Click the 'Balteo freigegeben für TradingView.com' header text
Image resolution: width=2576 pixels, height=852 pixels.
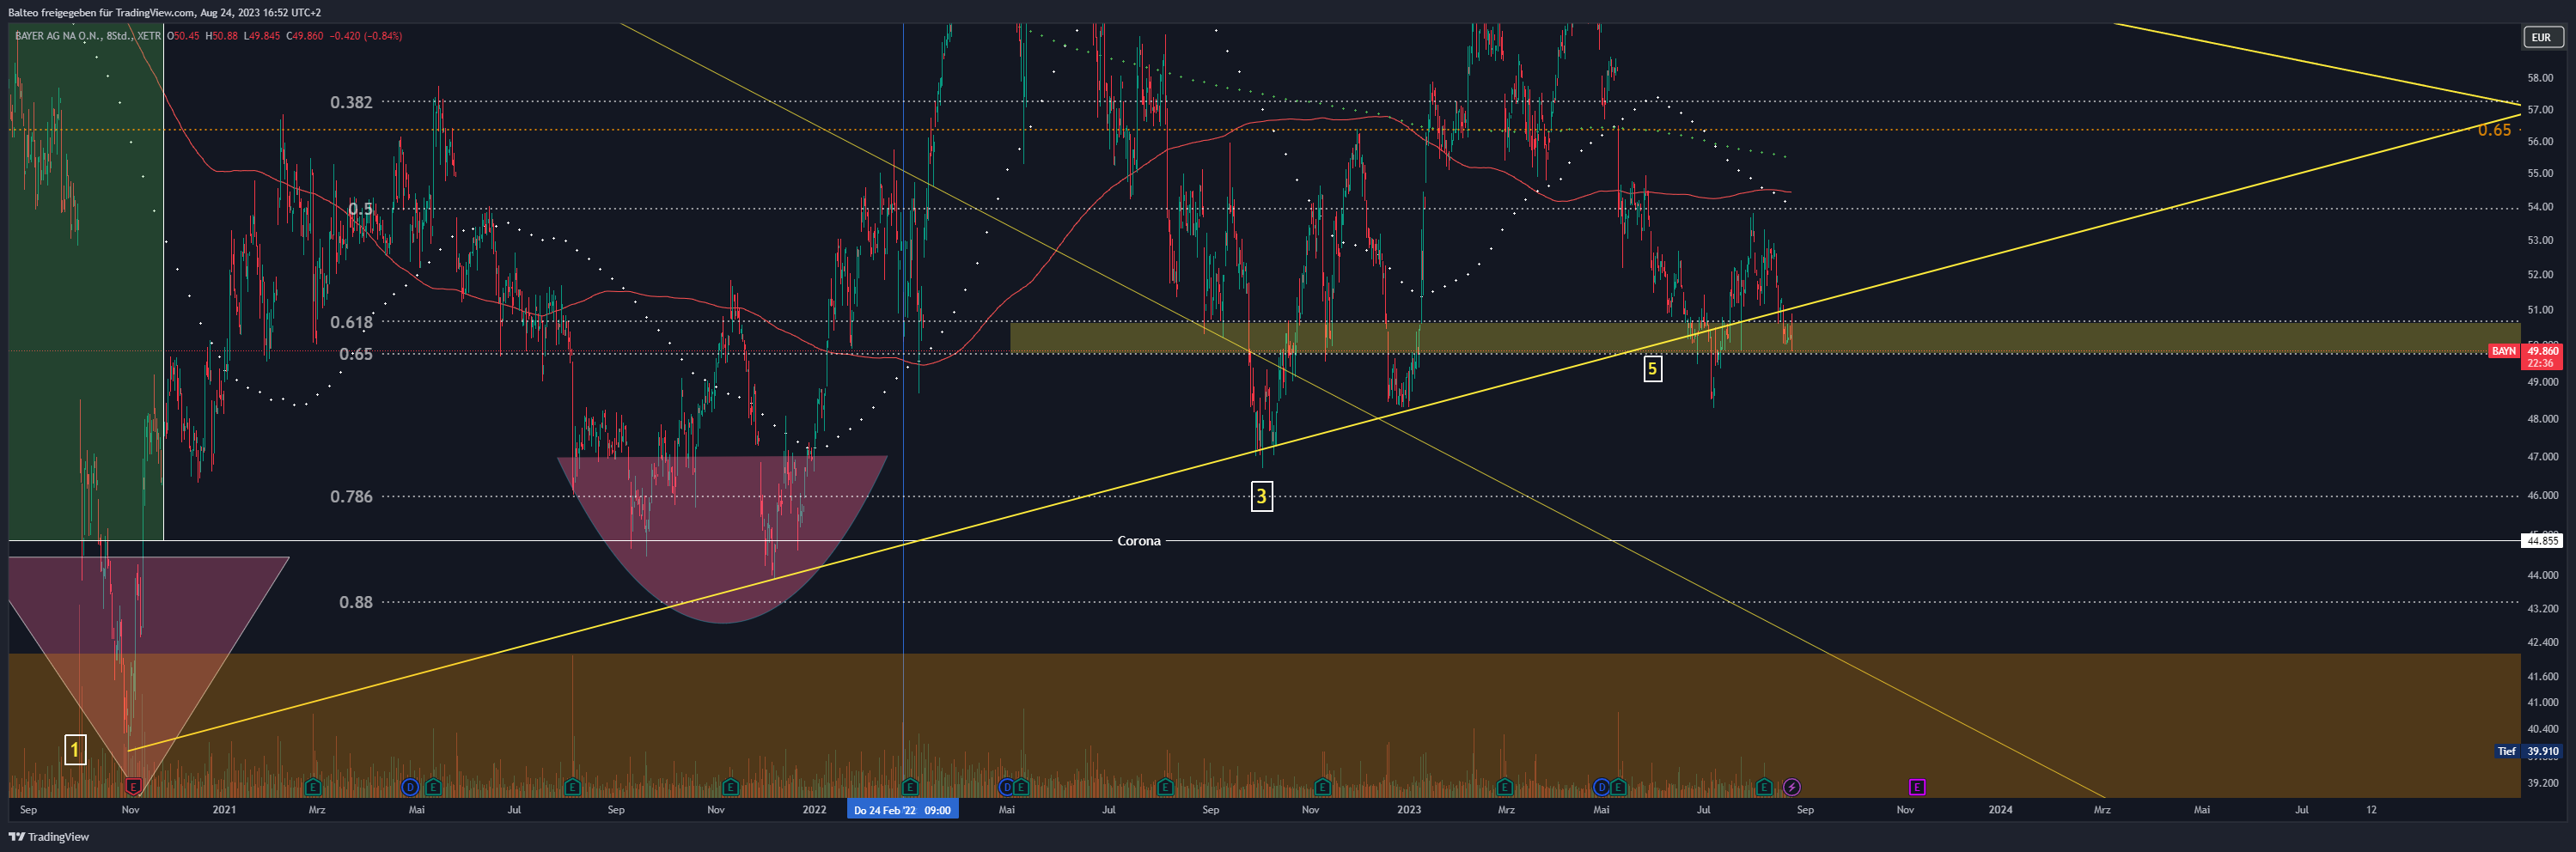tap(101, 13)
